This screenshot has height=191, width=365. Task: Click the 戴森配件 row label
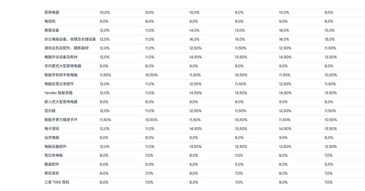click(52, 165)
